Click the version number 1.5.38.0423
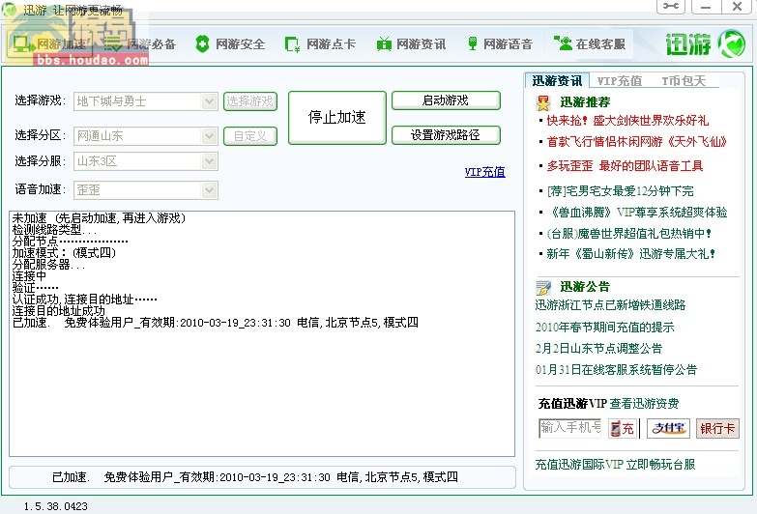The width and height of the screenshot is (757, 514). pyautogui.click(x=55, y=506)
